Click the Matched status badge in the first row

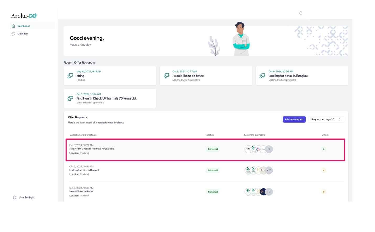point(213,149)
